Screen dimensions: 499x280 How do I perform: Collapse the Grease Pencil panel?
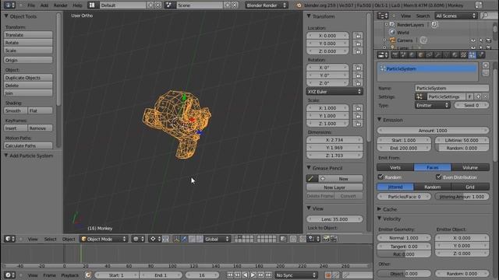(x=309, y=168)
